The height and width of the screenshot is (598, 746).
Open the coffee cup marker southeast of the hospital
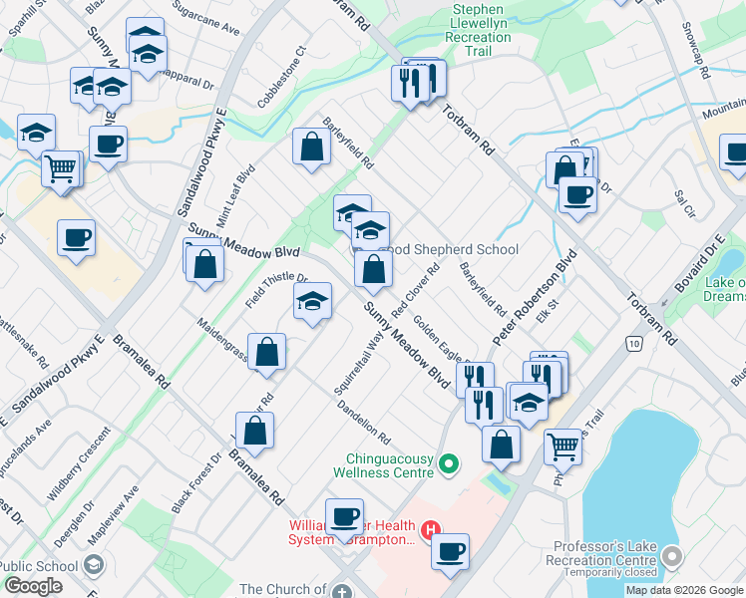[451, 553]
